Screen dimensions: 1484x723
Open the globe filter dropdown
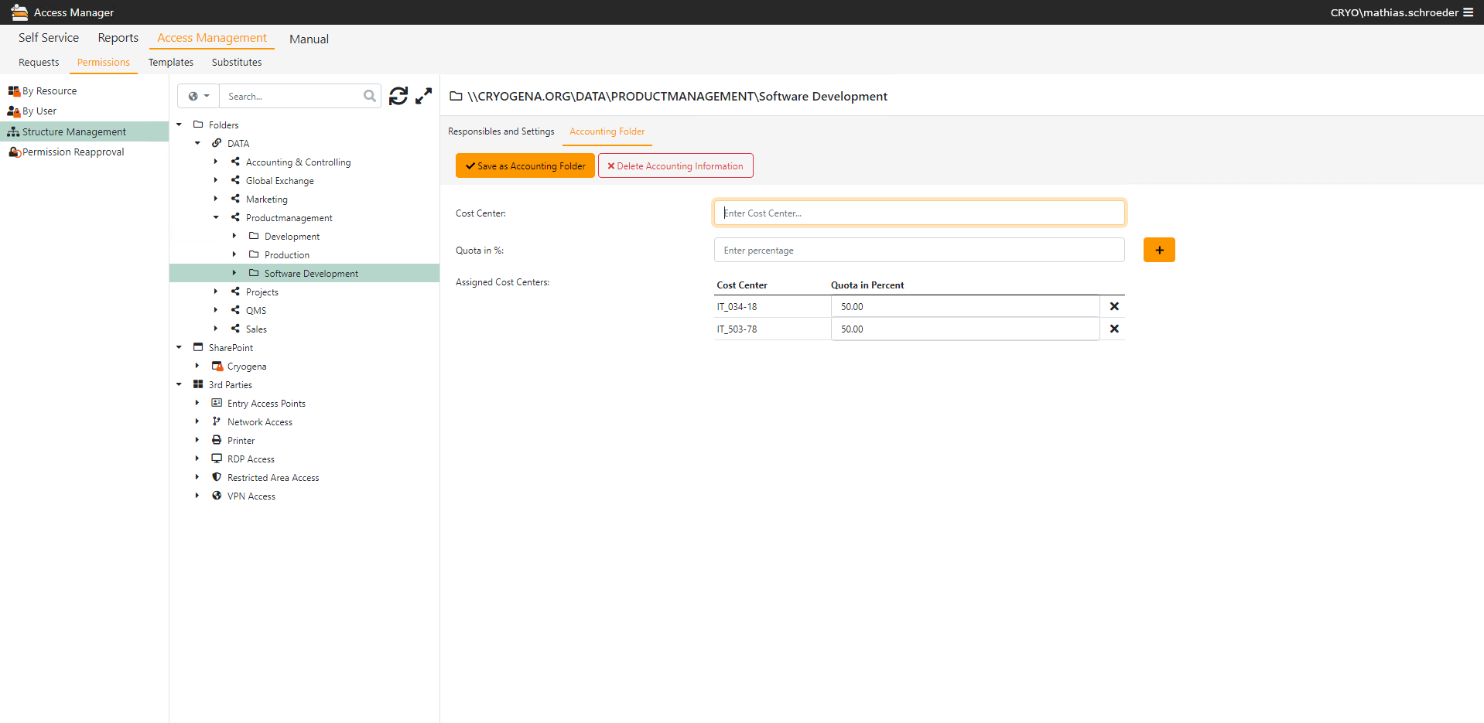tap(198, 95)
